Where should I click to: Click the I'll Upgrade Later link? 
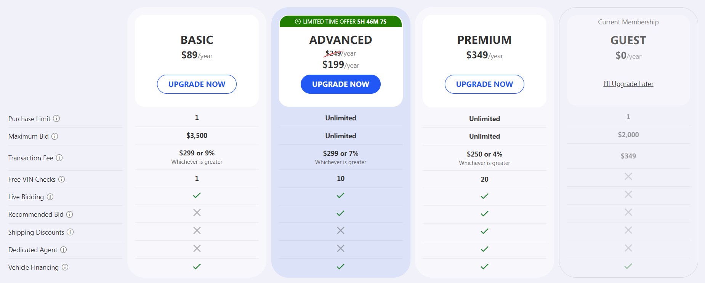click(x=628, y=84)
